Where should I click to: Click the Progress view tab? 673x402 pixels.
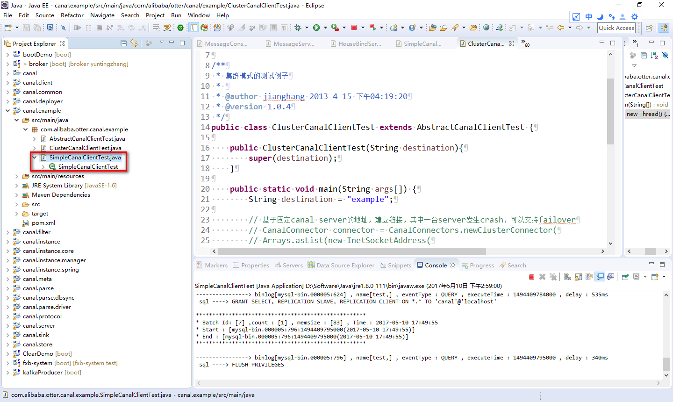(x=478, y=265)
